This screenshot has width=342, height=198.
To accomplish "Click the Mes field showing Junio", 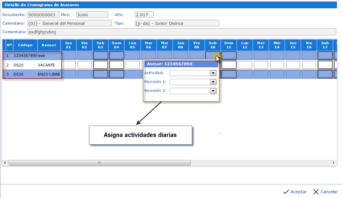I will (x=92, y=15).
